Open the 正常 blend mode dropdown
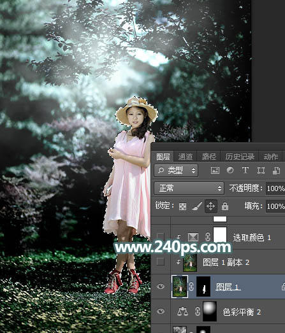Image resolution: width=285 pixels, height=333 pixels. (189, 188)
